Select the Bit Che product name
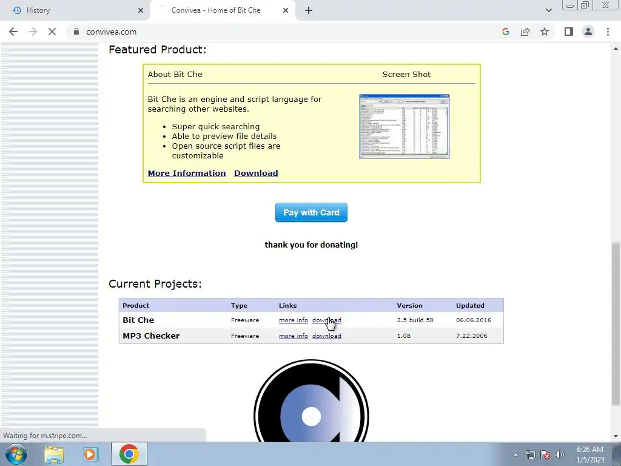The height and width of the screenshot is (466, 621). (x=138, y=320)
